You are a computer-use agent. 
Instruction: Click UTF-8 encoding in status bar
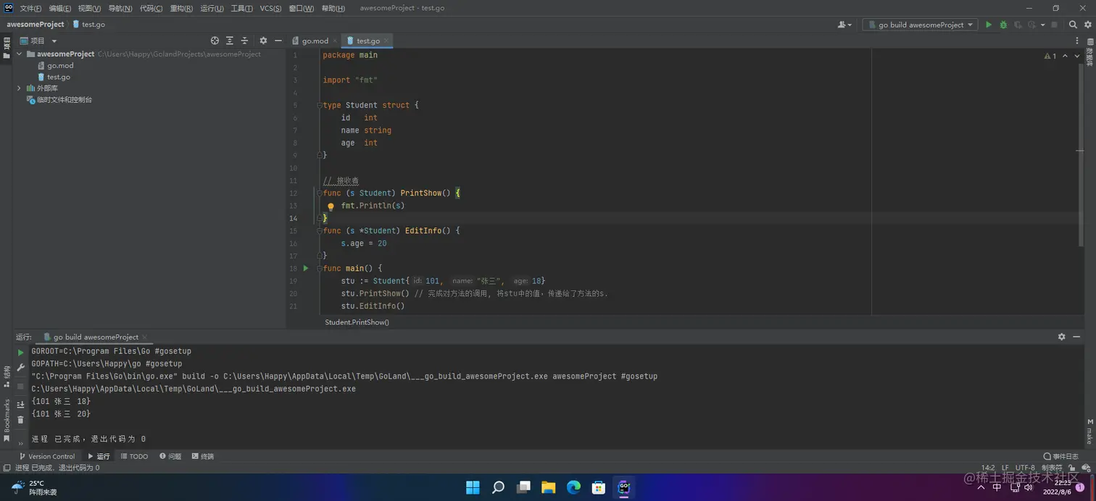[1025, 468]
